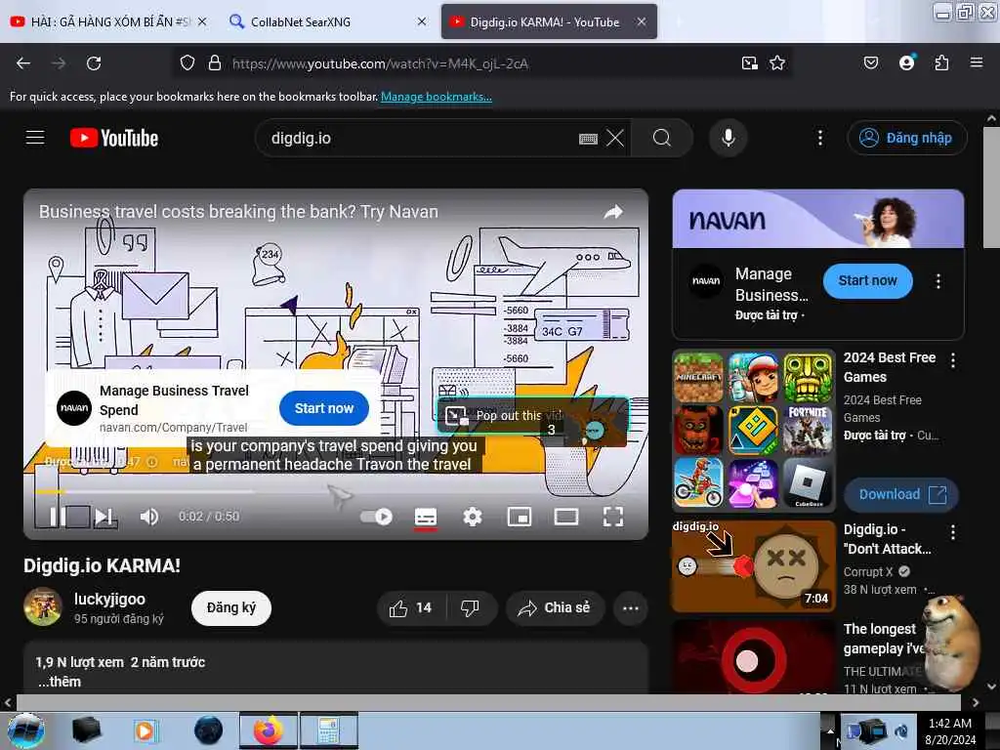Expand the description with ...thêm
The height and width of the screenshot is (750, 1000).
pyautogui.click(x=60, y=682)
